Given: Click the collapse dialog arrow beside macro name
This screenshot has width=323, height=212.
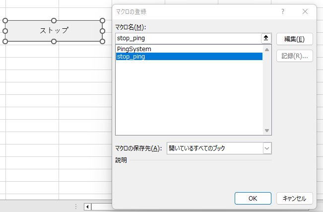Looking at the screenshot, I should pos(266,38).
